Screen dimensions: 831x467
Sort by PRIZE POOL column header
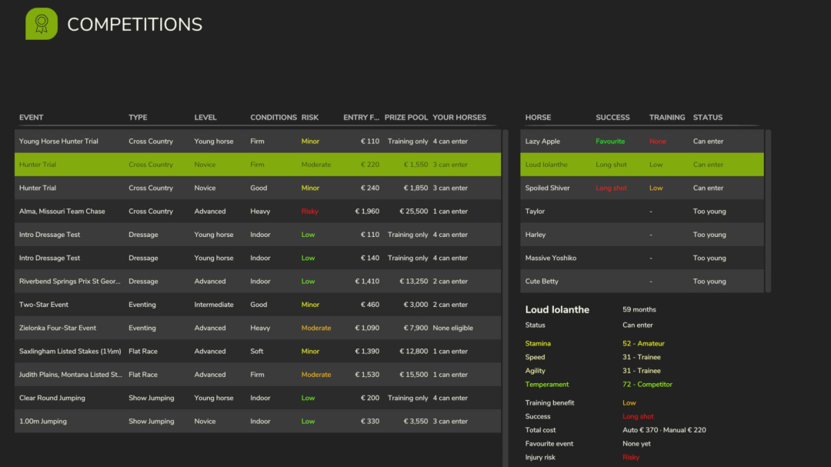click(x=406, y=117)
